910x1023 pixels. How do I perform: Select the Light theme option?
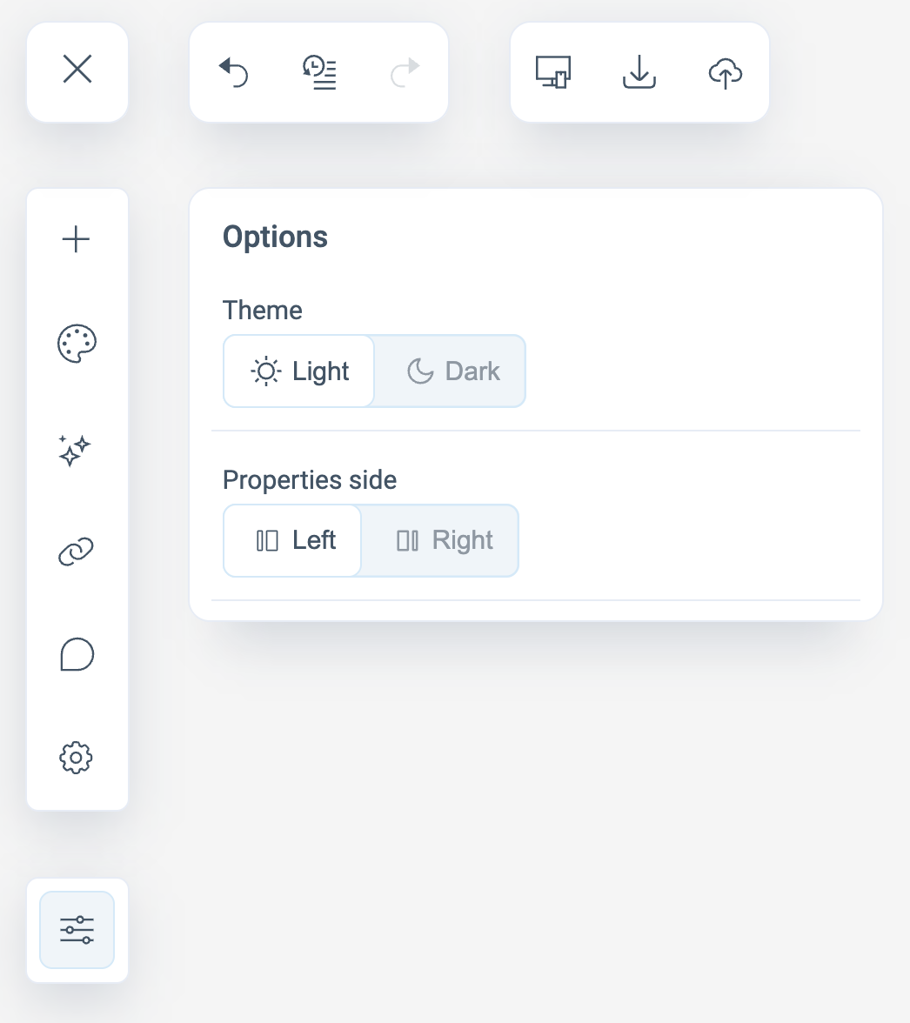click(299, 371)
